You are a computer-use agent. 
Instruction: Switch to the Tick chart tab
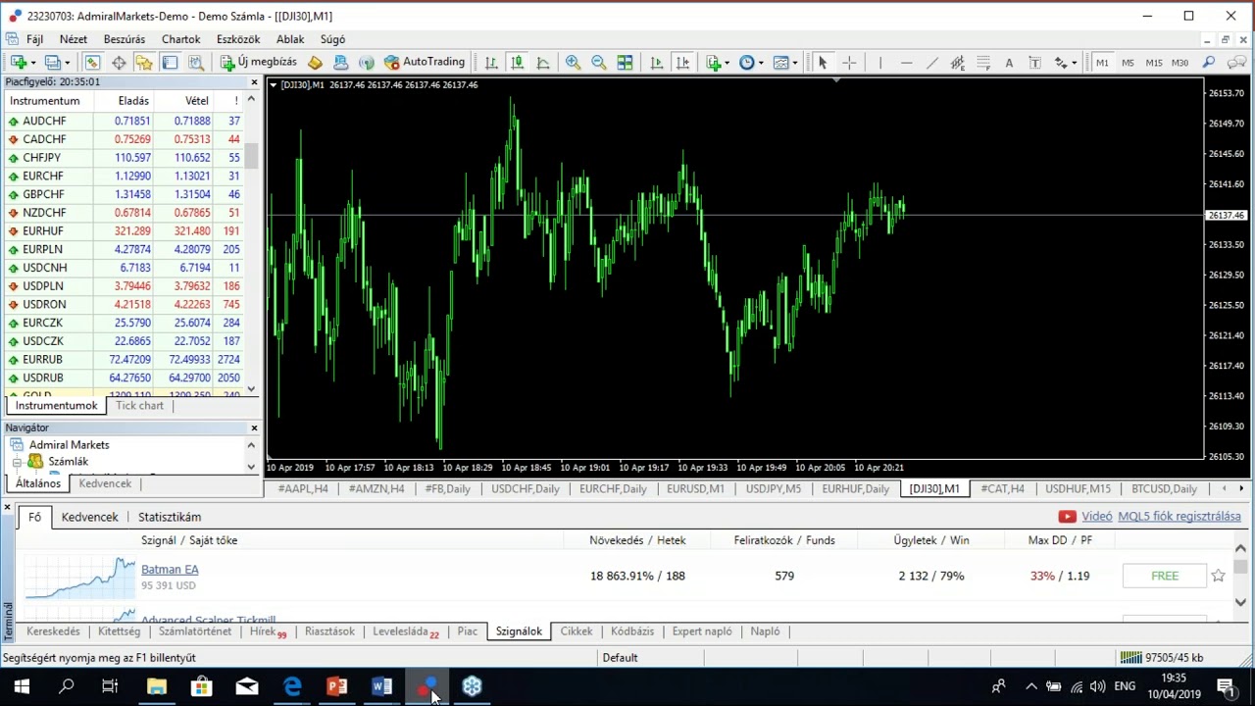point(139,405)
